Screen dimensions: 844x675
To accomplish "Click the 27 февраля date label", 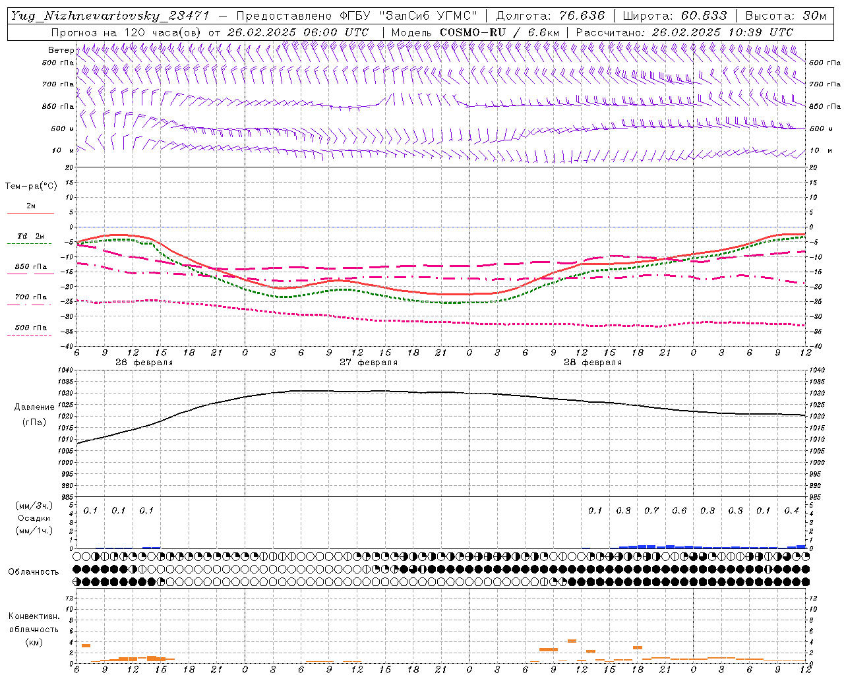I will (x=369, y=363).
